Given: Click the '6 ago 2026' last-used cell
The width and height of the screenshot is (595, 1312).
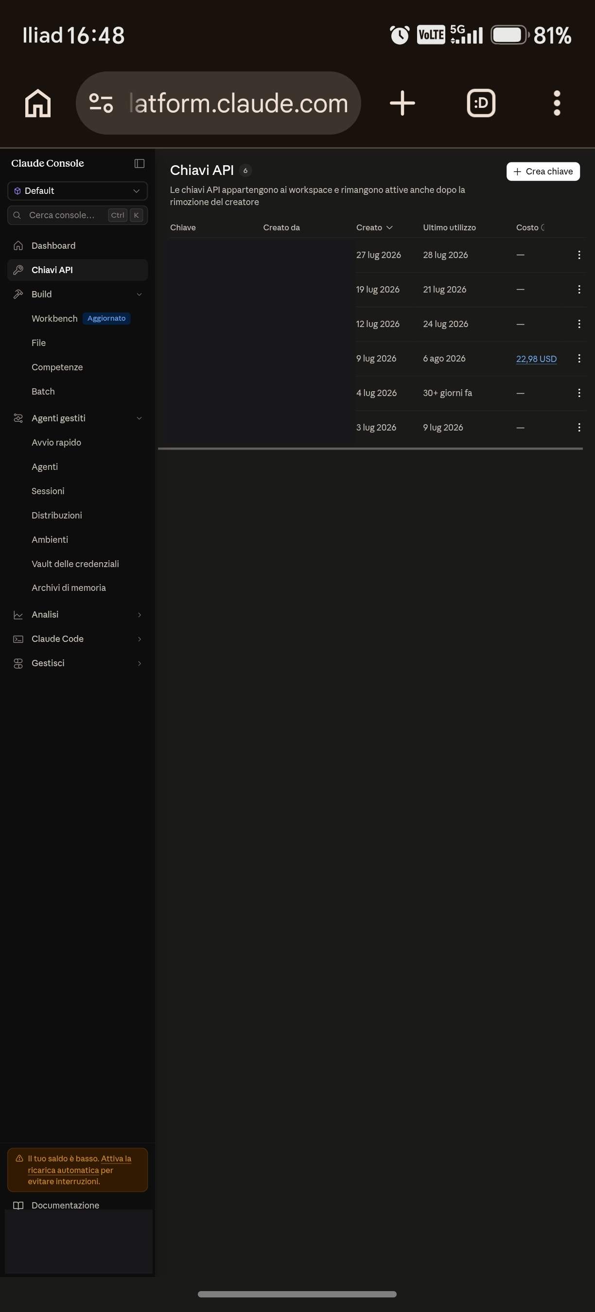Looking at the screenshot, I should 444,359.
